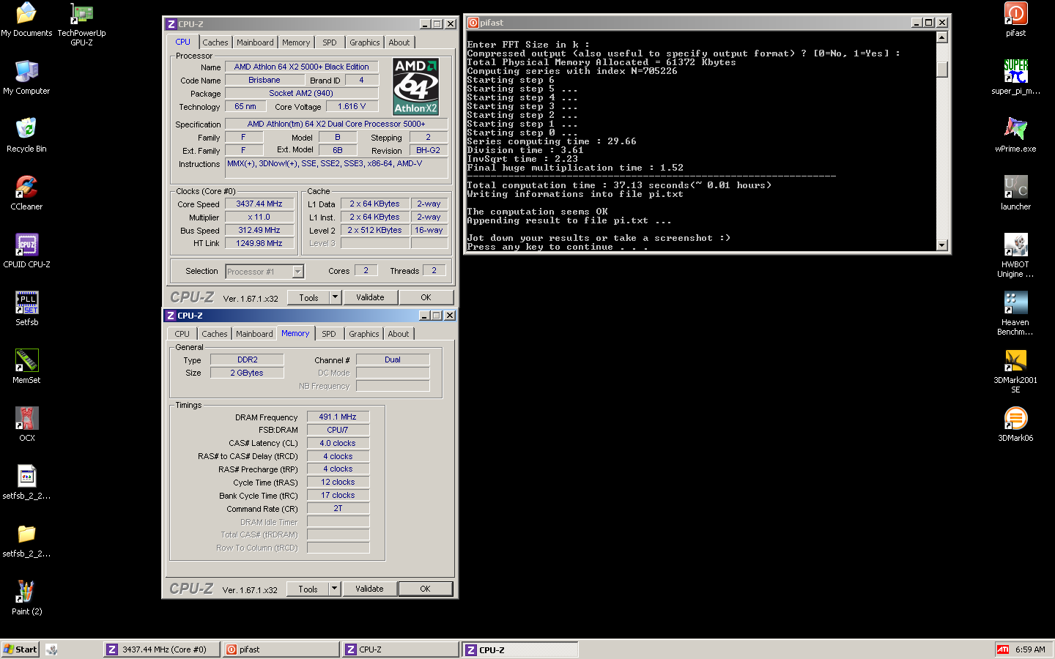Viewport: 1055px width, 659px height.
Task: Launch wPrime.exe from the desktop
Action: point(1015,129)
